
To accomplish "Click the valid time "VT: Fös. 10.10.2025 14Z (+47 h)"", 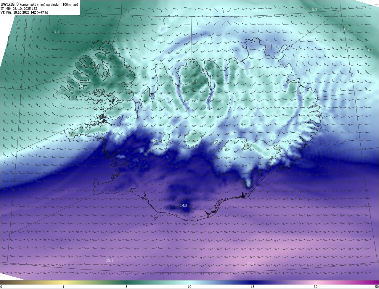I will (24, 12).
